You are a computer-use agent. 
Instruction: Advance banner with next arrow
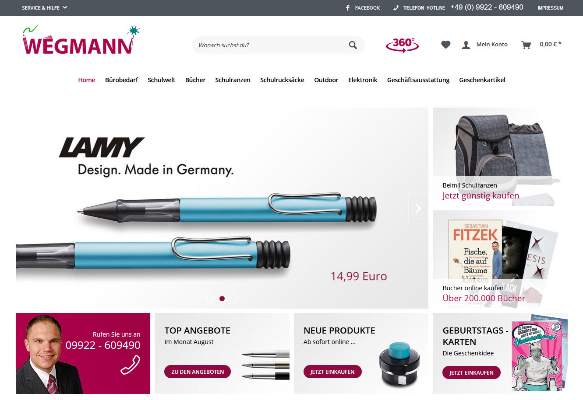tap(418, 208)
